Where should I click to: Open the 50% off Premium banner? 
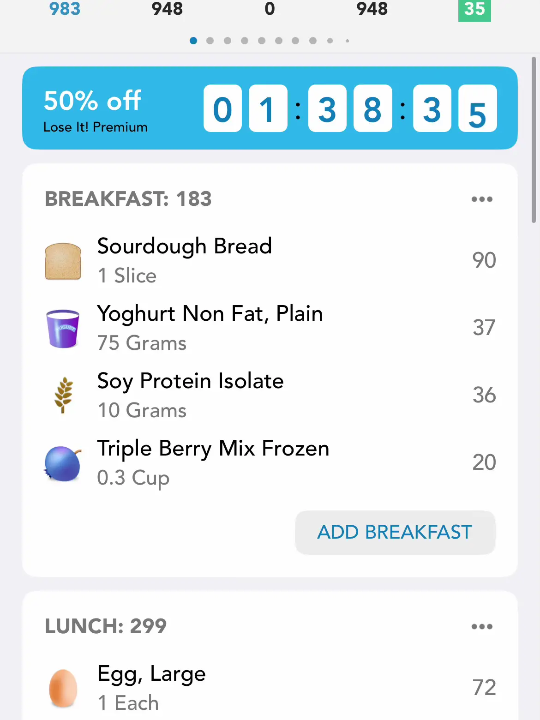coord(270,108)
